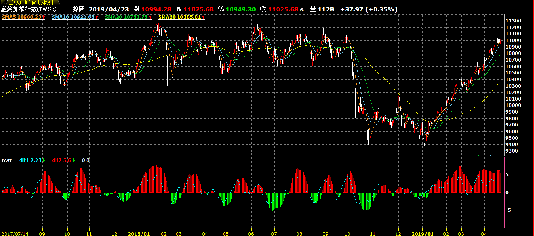The height and width of the screenshot is (236, 535).
Task: Select the 臺灣加權指數 技術分析 tab
Action: click(x=32, y=2)
